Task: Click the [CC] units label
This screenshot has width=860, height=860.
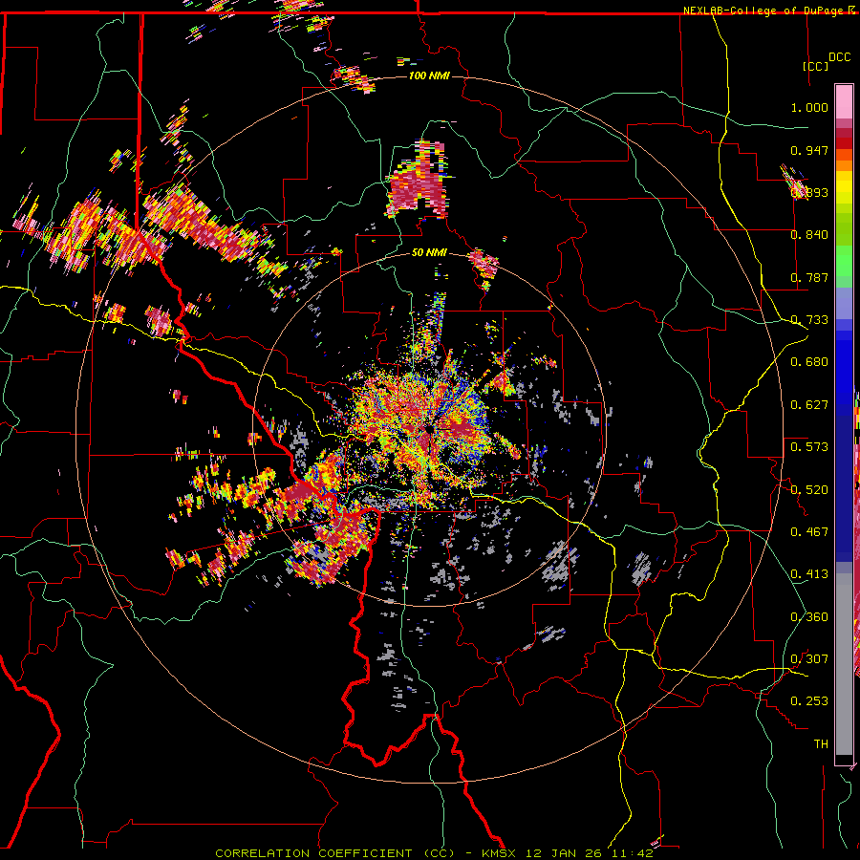Action: point(816,66)
